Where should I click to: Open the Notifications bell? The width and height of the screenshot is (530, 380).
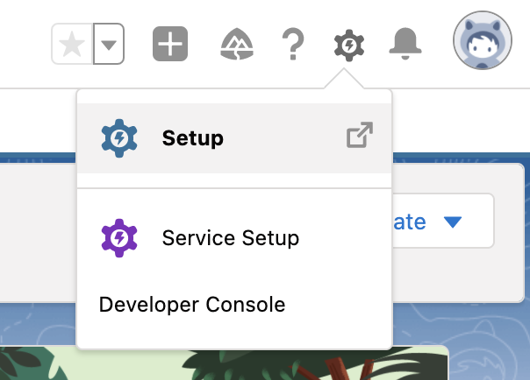click(x=405, y=44)
